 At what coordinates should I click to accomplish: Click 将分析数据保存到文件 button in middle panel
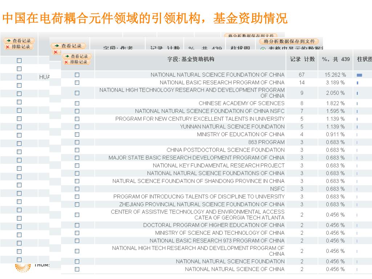(289, 41)
